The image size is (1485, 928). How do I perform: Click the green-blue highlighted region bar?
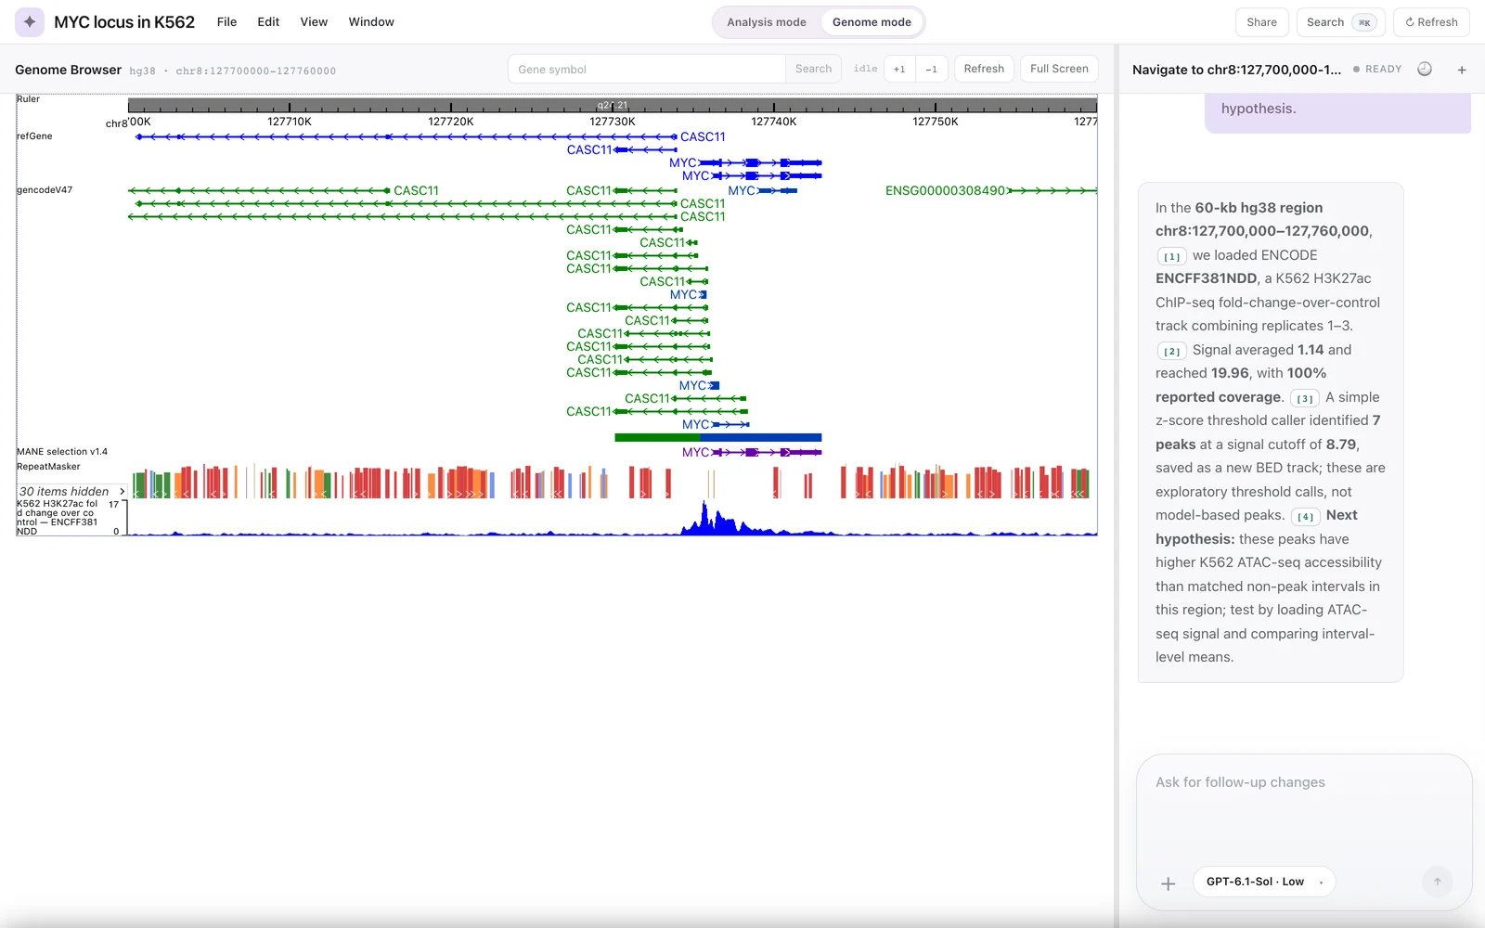717,437
